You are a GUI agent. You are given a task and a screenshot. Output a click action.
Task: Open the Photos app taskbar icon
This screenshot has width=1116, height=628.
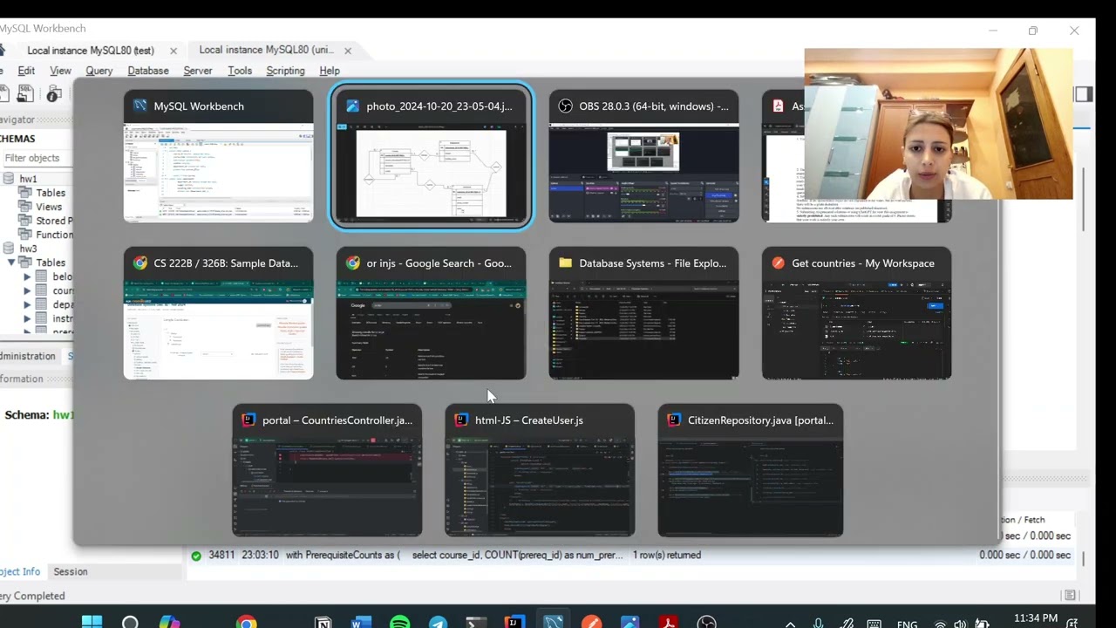[629, 623]
